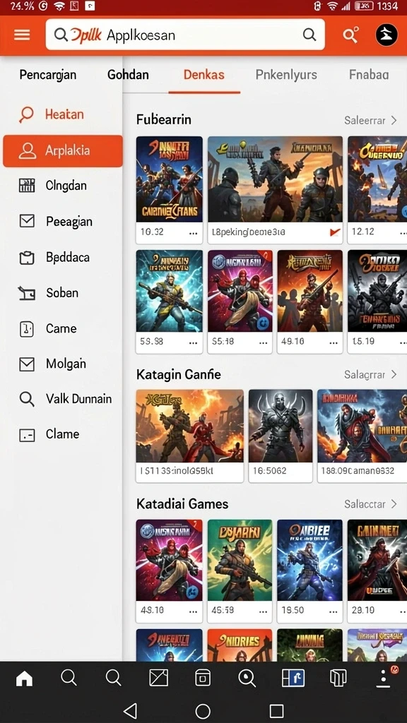
Task: Open the game thumbnail priced 28.19
Action: coord(377,560)
